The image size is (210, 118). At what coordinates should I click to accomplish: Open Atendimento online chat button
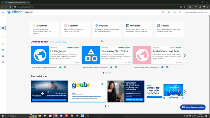pyautogui.click(x=193, y=107)
